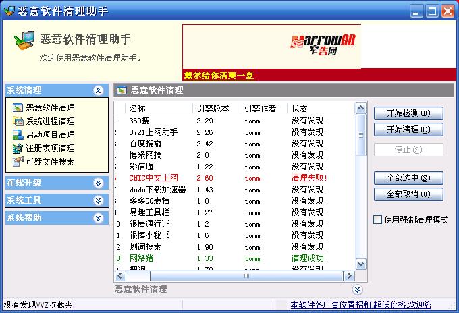Select the red CNIC中文上网 row
459x313 pixels.
(234, 178)
